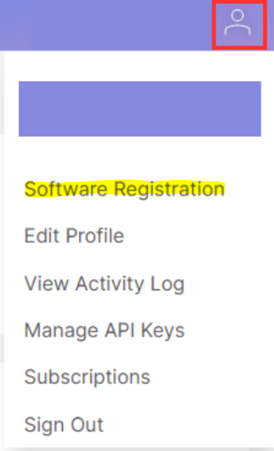
Task: Register software via the yellow-highlighted item
Action: point(125,189)
